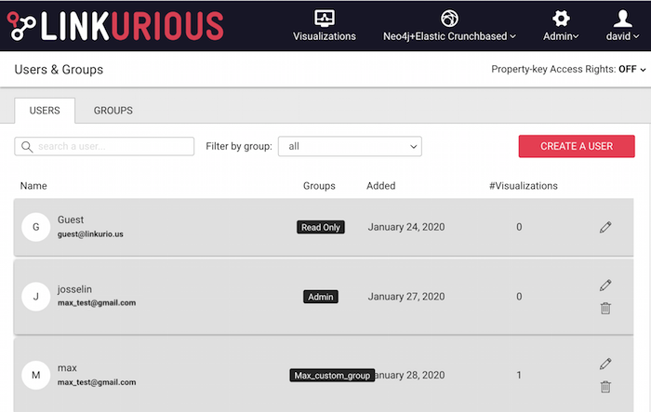The image size is (651, 412).
Task: Delete the josselin user with trash icon
Action: click(605, 308)
